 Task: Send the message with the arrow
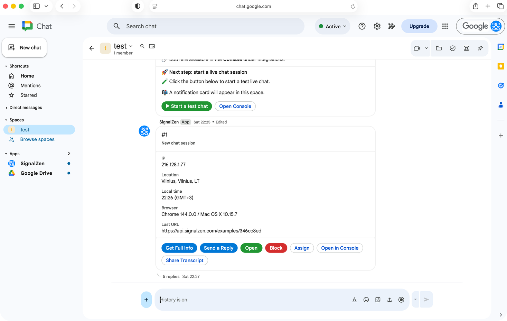tap(426, 300)
